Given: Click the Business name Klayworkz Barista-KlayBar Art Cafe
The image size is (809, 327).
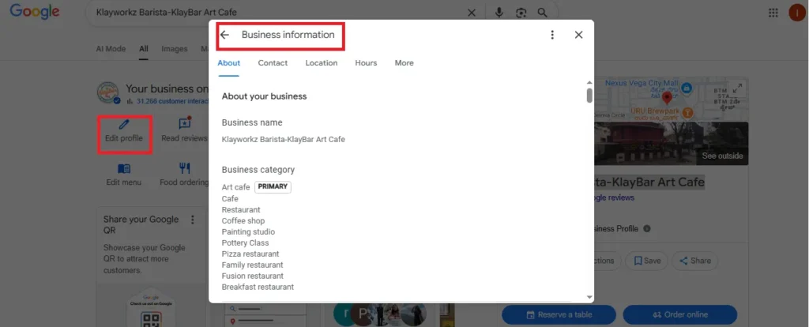Looking at the screenshot, I should (x=284, y=139).
